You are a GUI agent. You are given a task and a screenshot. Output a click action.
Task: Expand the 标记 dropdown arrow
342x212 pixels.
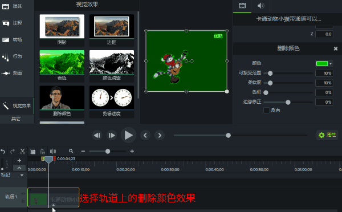pos(22,175)
